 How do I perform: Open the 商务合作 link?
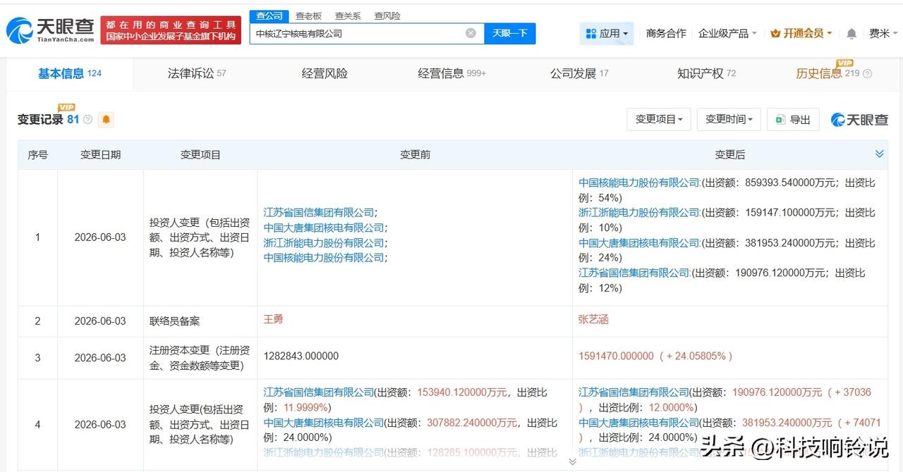pyautogui.click(x=666, y=33)
